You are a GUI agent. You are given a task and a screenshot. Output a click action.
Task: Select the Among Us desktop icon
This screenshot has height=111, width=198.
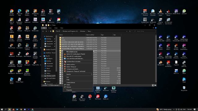(27, 63)
